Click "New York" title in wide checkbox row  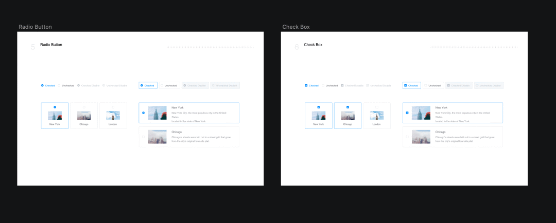tap(441, 107)
